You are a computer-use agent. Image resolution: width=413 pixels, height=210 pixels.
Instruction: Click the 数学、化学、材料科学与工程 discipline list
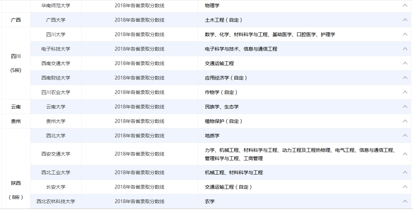click(x=270, y=34)
